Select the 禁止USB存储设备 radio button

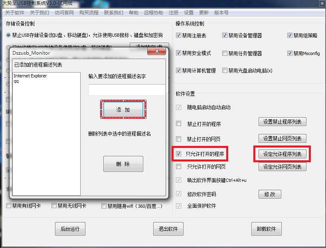[8, 35]
